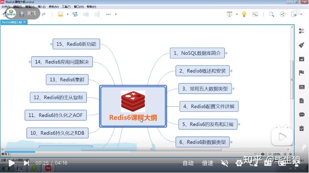Select the central Redis6课程大纲 topic

(133, 106)
